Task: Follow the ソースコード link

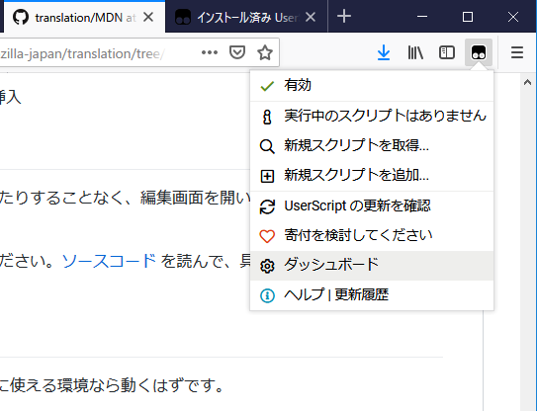Action: point(109,261)
